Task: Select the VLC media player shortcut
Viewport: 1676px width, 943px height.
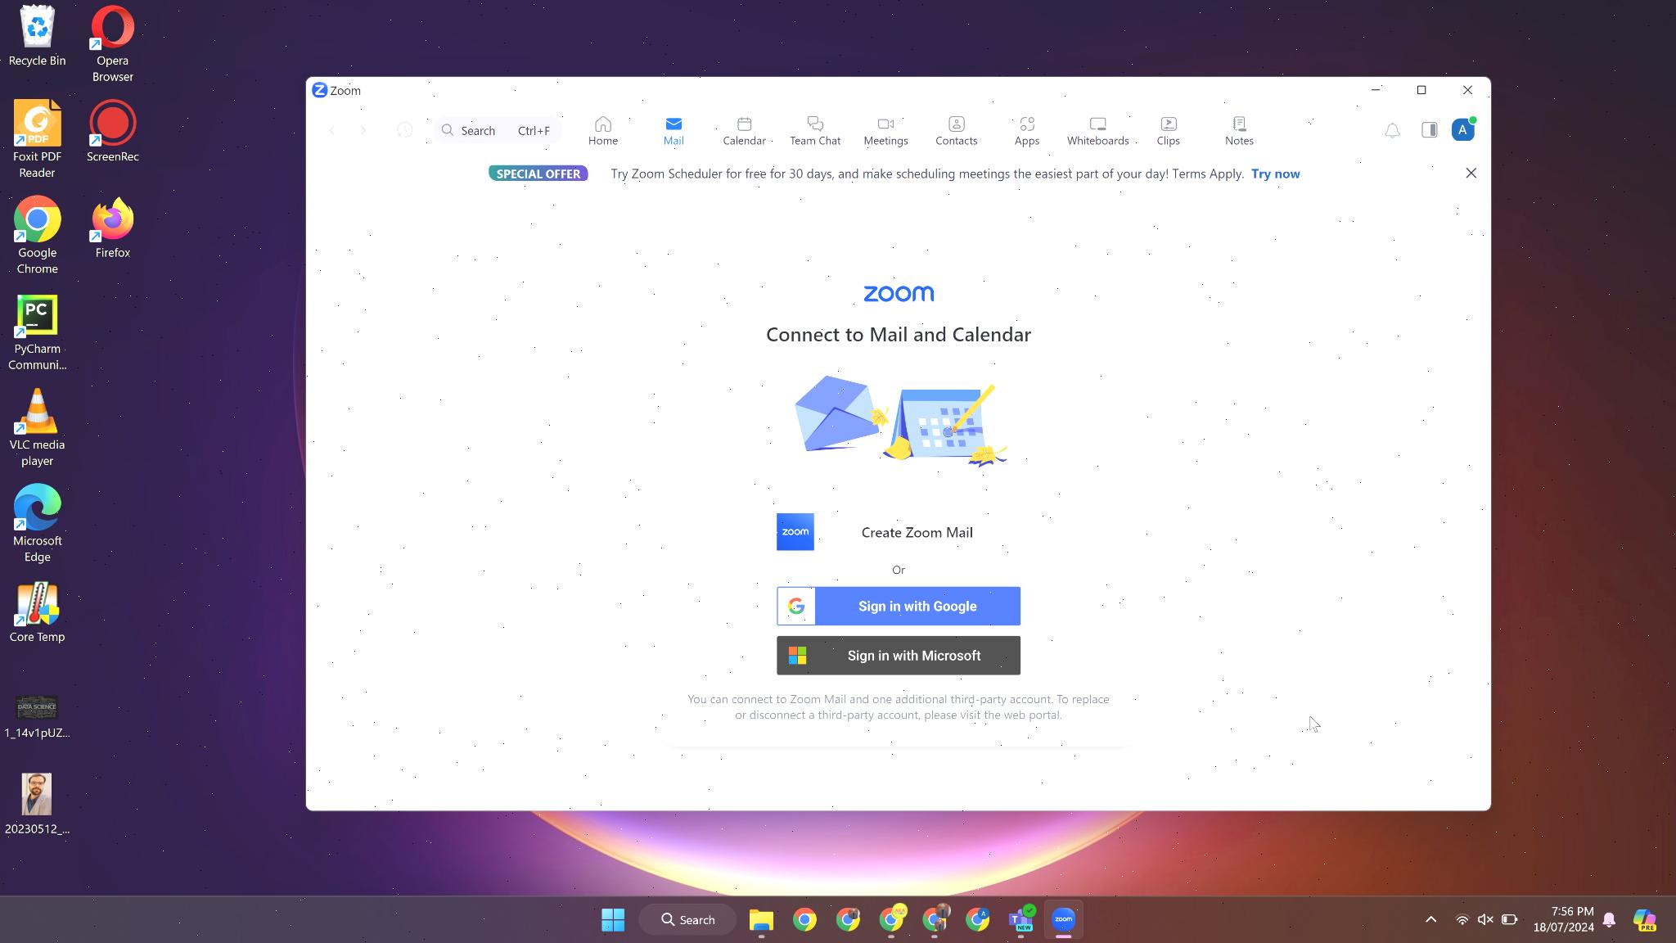Action: point(37,427)
